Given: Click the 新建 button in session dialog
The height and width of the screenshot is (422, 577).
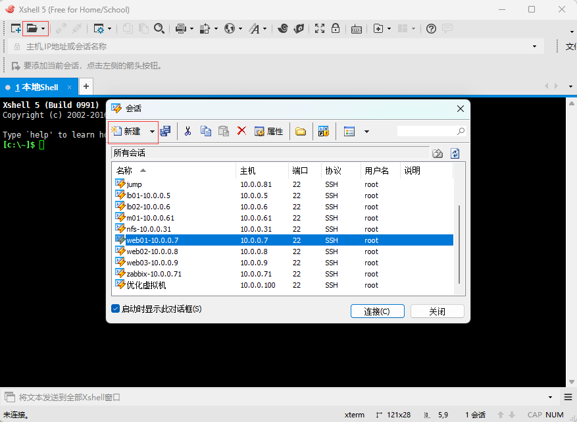Looking at the screenshot, I should tap(128, 131).
